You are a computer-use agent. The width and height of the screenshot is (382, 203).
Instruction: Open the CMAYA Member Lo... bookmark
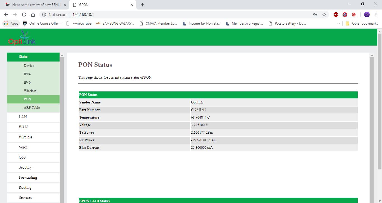(x=158, y=23)
